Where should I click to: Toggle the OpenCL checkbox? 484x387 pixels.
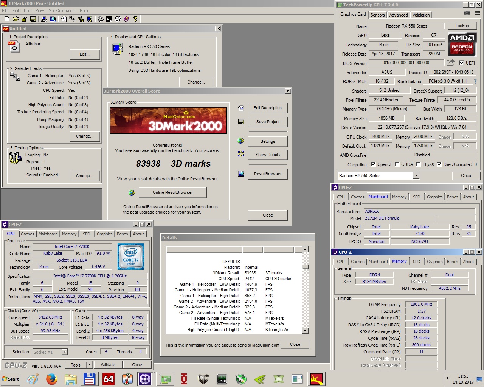click(373, 164)
